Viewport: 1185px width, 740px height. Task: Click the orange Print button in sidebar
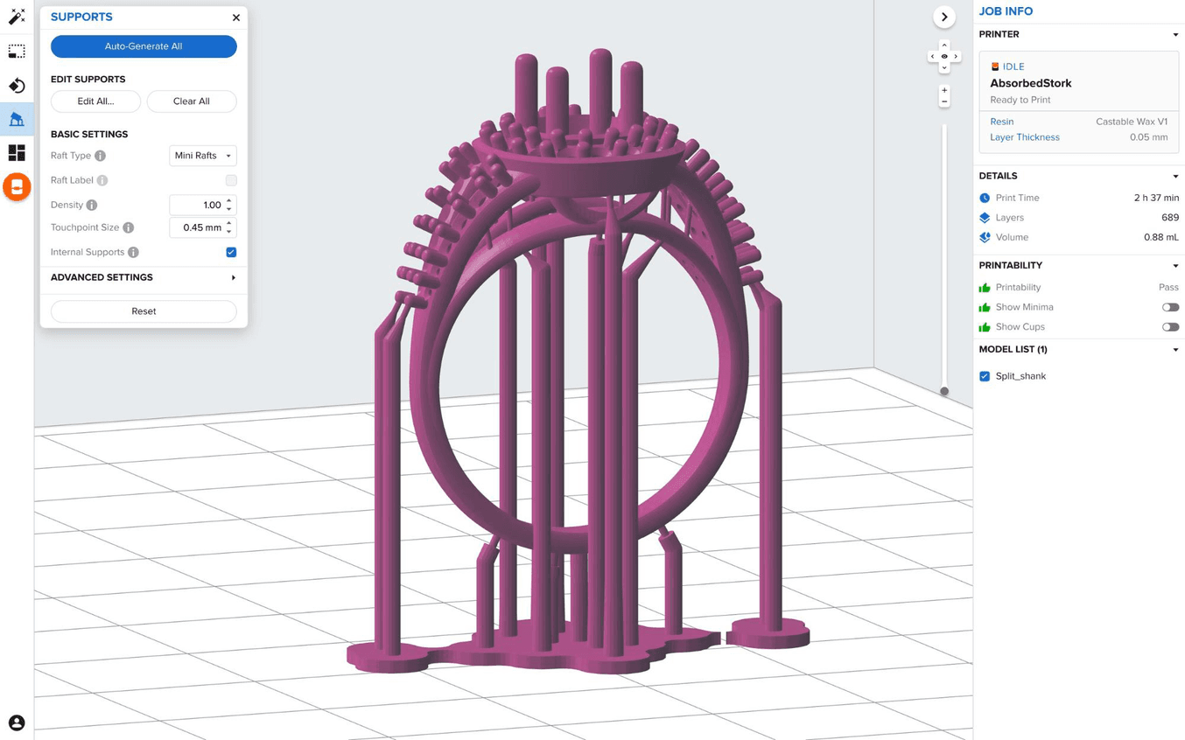coord(17,187)
